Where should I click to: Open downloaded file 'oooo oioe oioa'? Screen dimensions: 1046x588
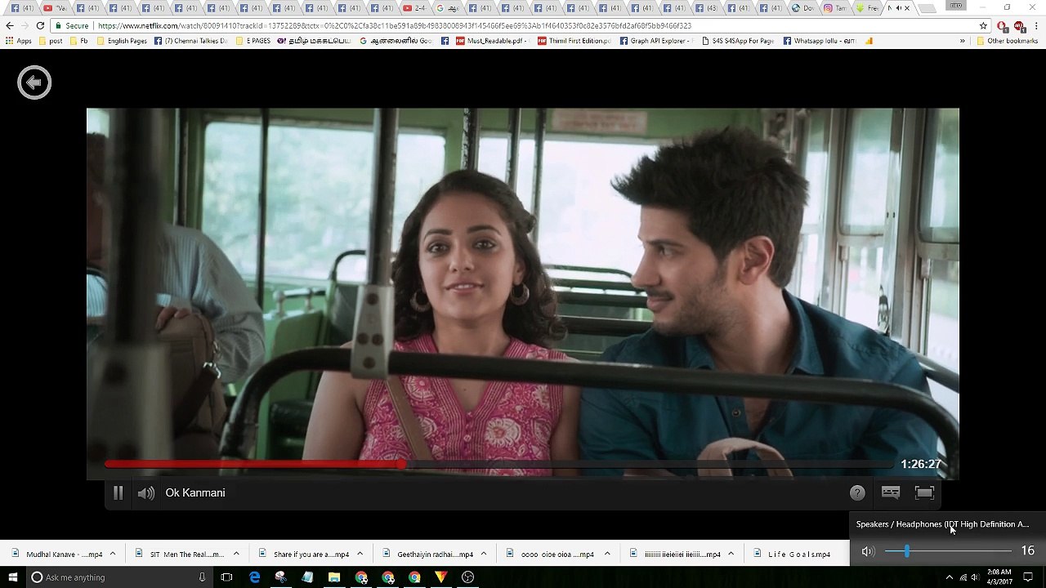550,554
